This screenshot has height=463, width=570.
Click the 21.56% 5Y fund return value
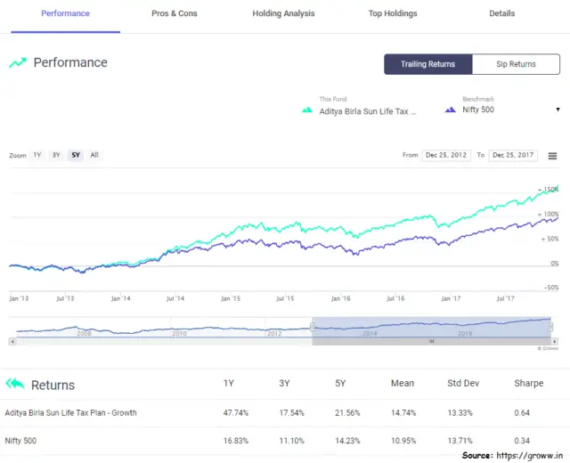pyautogui.click(x=347, y=413)
